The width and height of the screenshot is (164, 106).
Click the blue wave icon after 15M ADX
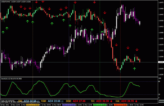coord(62,101)
